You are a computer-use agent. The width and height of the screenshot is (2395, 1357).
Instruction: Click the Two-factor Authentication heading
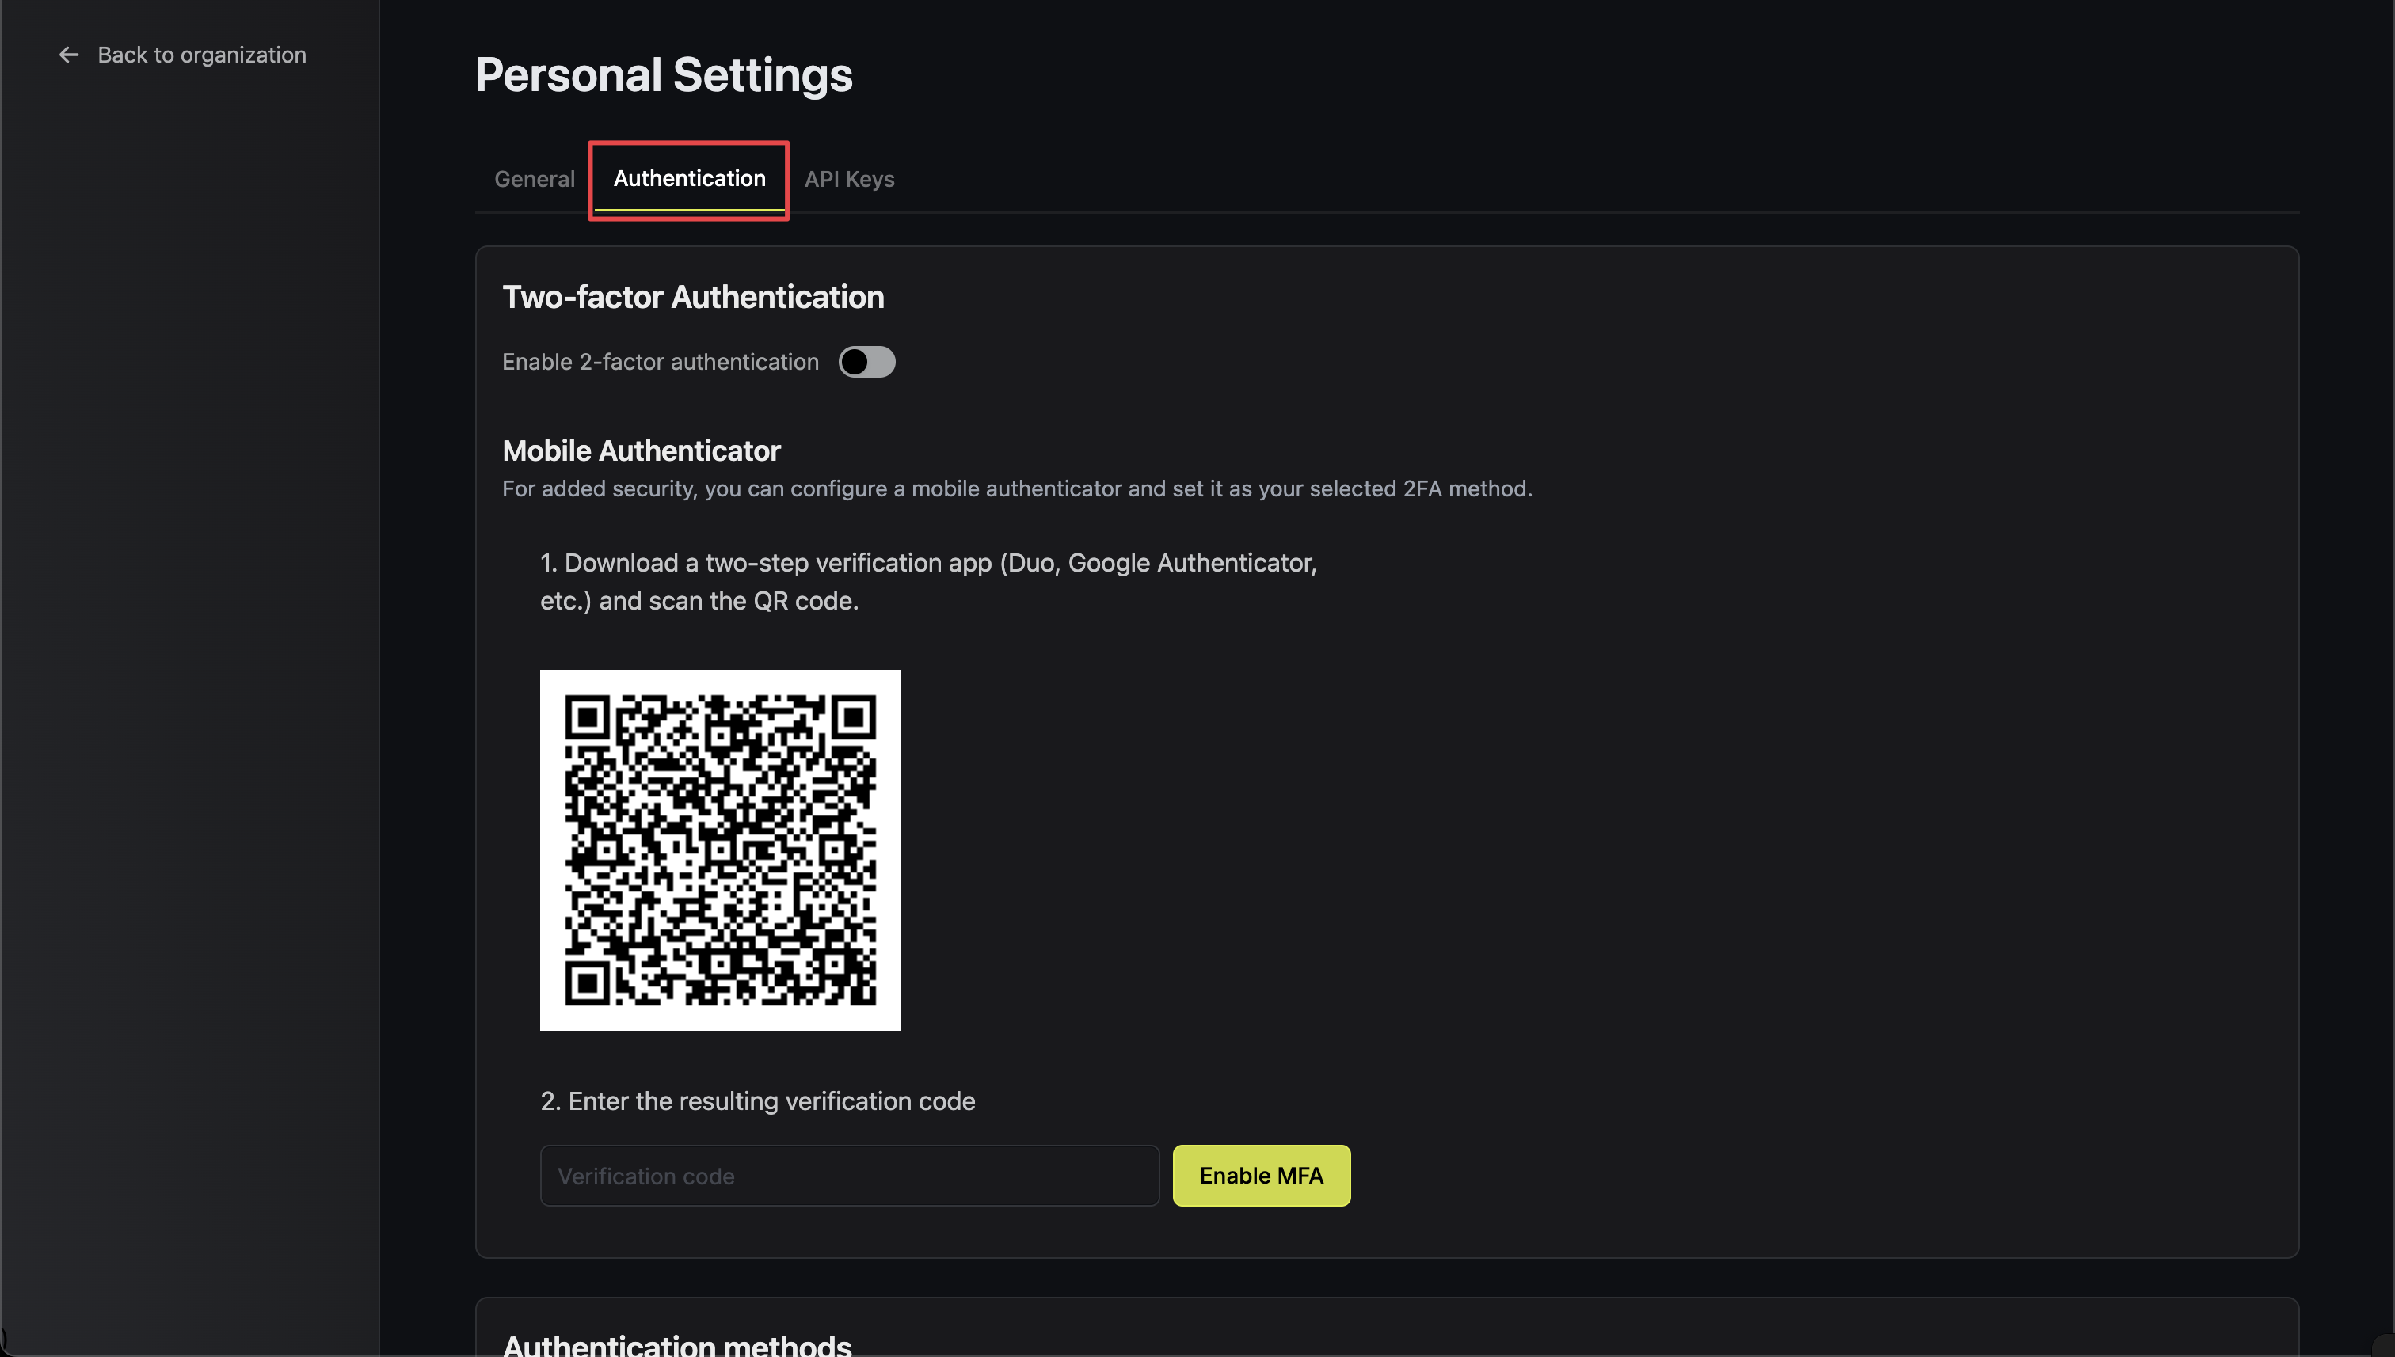tap(693, 296)
